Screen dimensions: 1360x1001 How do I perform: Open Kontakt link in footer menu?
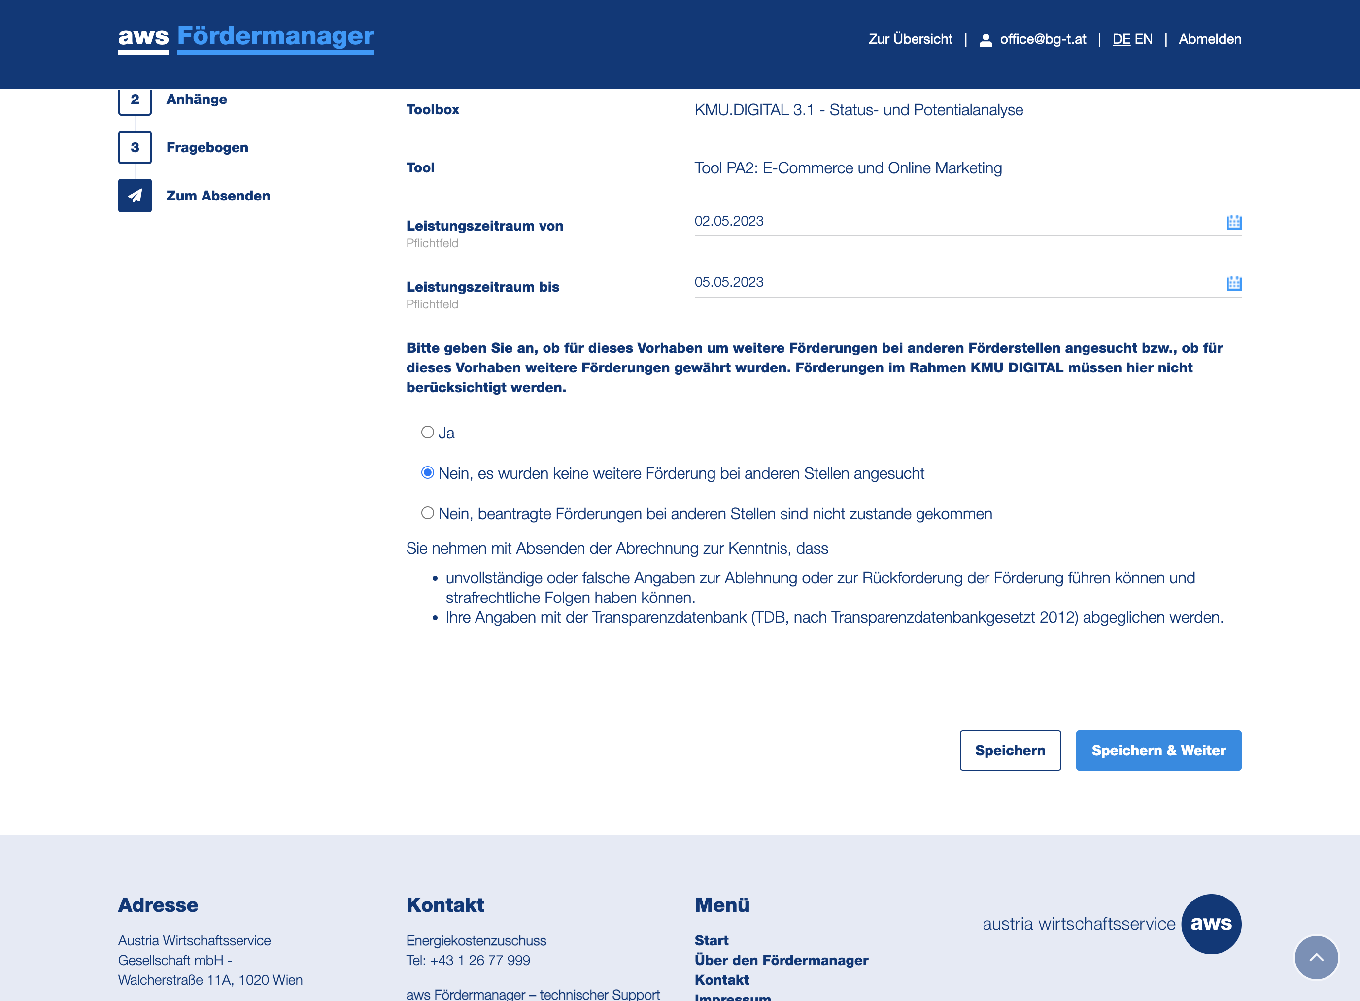click(722, 980)
